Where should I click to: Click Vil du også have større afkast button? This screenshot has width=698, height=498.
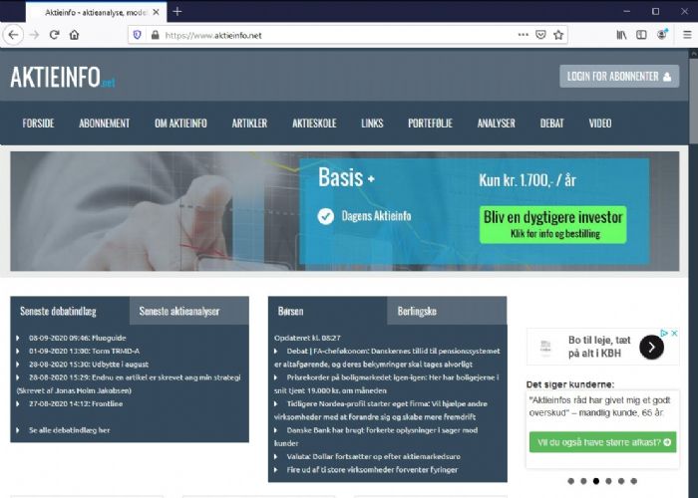click(602, 442)
